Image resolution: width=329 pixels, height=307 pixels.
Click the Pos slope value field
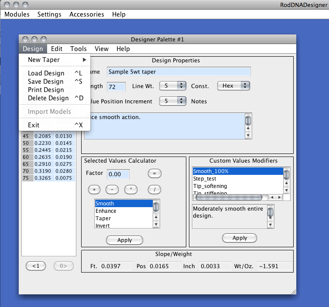click(164, 266)
